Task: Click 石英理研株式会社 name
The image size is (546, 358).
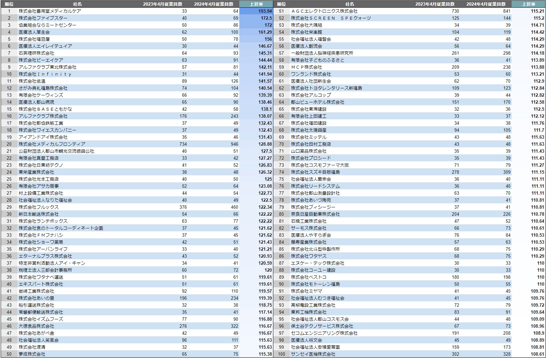Action: 36,53
